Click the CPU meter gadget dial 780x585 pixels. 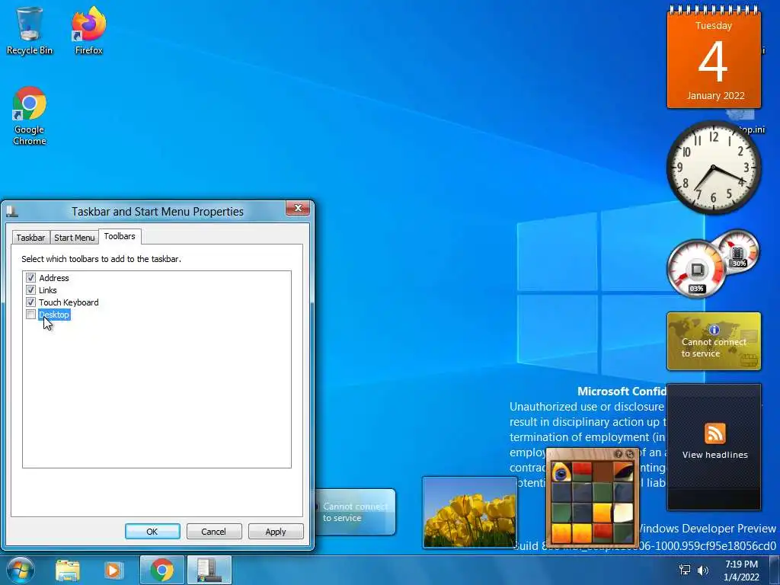(696, 269)
